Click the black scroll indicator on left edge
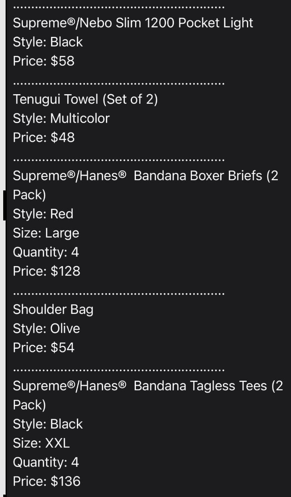 click(5, 206)
